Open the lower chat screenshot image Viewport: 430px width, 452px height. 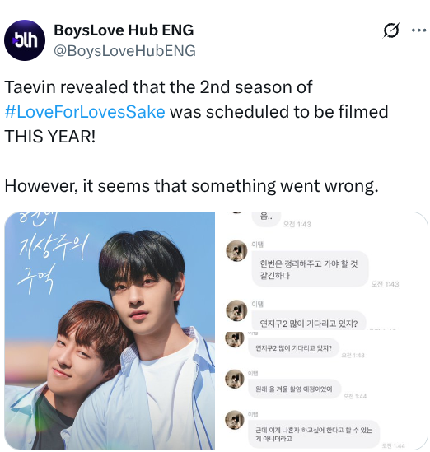coord(321,390)
